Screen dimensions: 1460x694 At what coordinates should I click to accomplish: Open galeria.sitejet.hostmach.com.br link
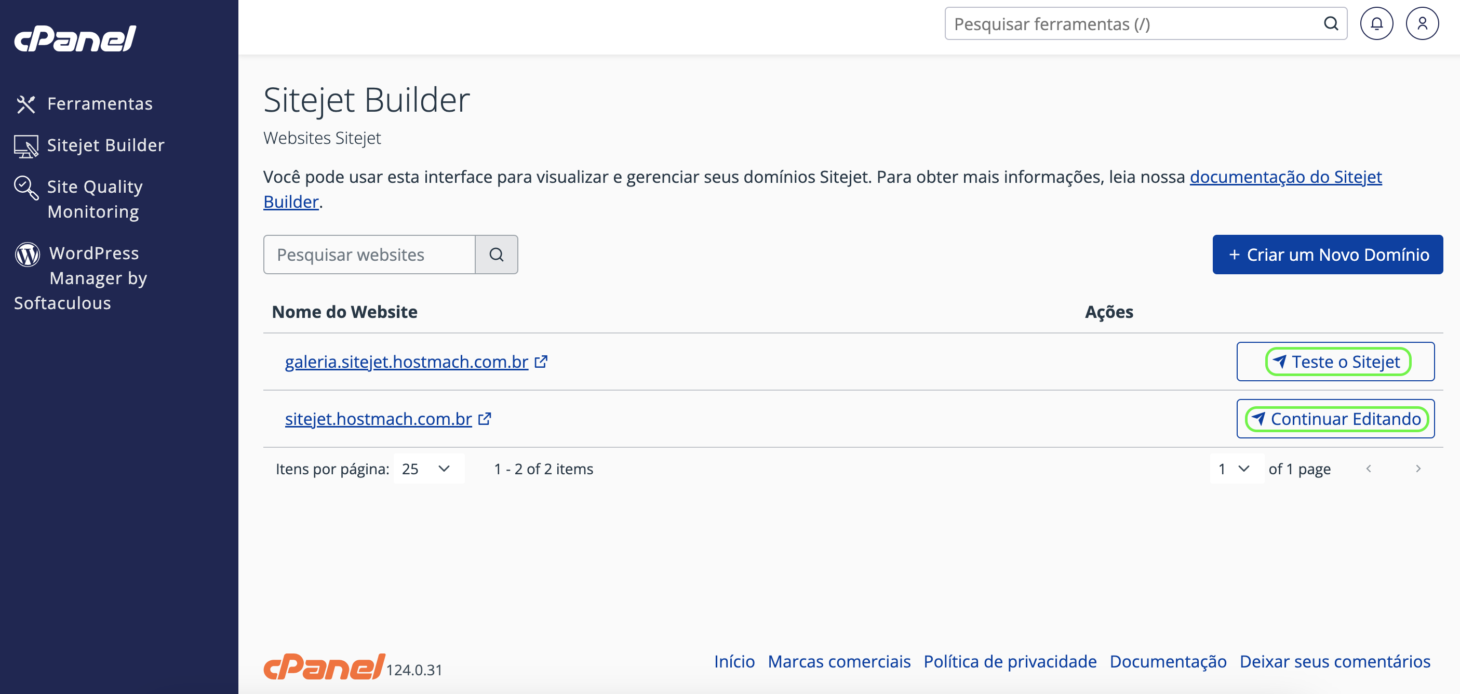coord(406,362)
